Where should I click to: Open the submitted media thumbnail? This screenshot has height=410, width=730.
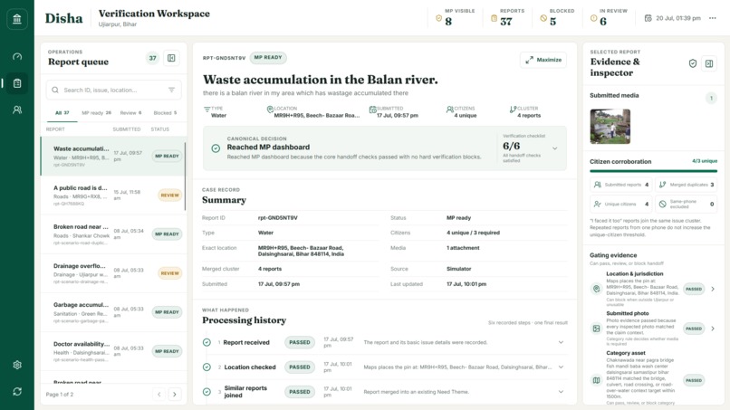tap(610, 126)
